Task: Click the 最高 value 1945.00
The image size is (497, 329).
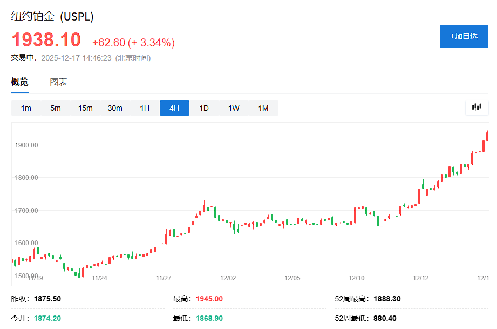Action: 209,299
